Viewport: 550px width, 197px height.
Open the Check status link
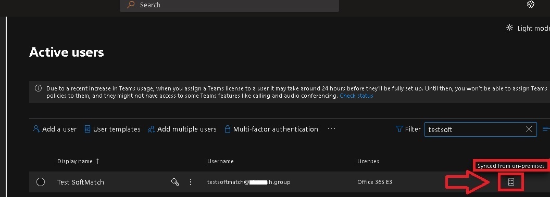click(x=356, y=96)
